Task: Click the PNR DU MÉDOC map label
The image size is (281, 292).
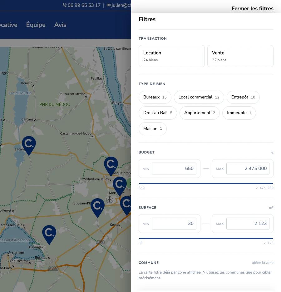Action: point(55,104)
